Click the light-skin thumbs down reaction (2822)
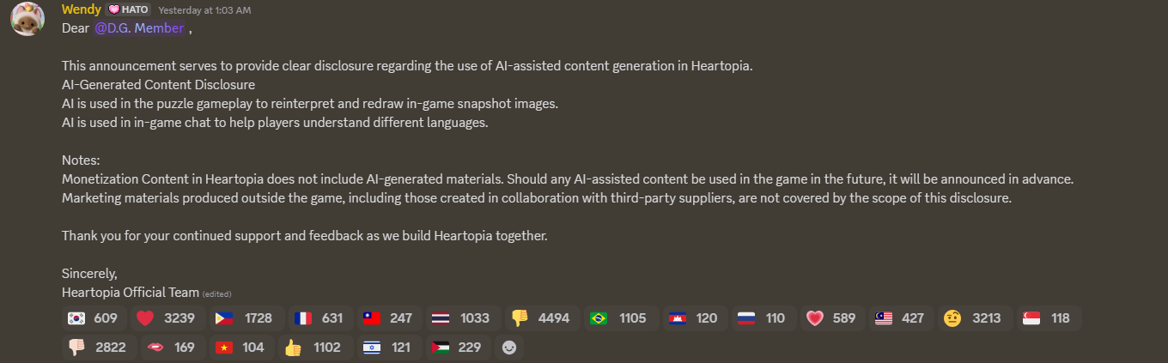 coord(96,348)
